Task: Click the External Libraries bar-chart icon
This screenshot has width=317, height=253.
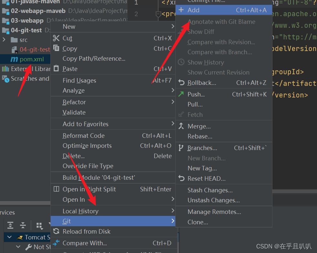Action: [x=5, y=69]
